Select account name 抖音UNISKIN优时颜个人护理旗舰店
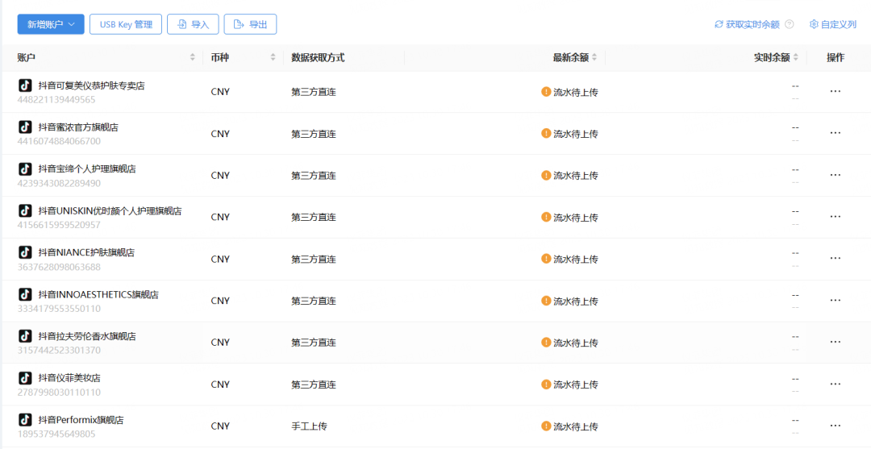The image size is (871, 449). [x=110, y=211]
